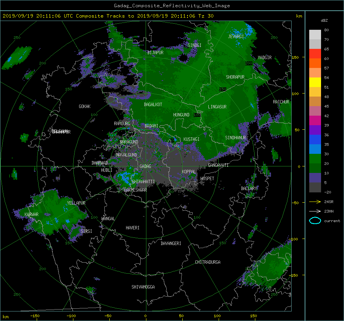
Task: Click the DHARWAD label
Action: click(x=100, y=163)
